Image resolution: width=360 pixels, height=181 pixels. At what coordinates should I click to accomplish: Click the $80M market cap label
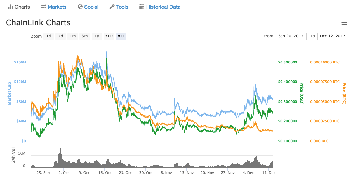coord(21,102)
